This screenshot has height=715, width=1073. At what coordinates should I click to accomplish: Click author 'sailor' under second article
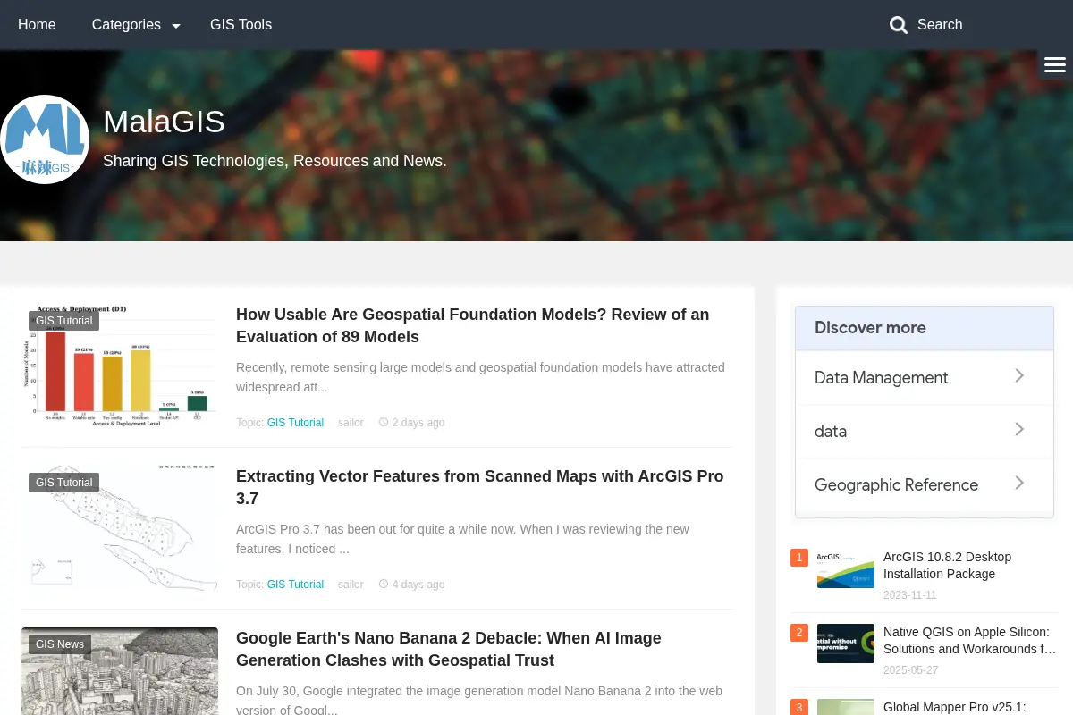pos(351,584)
